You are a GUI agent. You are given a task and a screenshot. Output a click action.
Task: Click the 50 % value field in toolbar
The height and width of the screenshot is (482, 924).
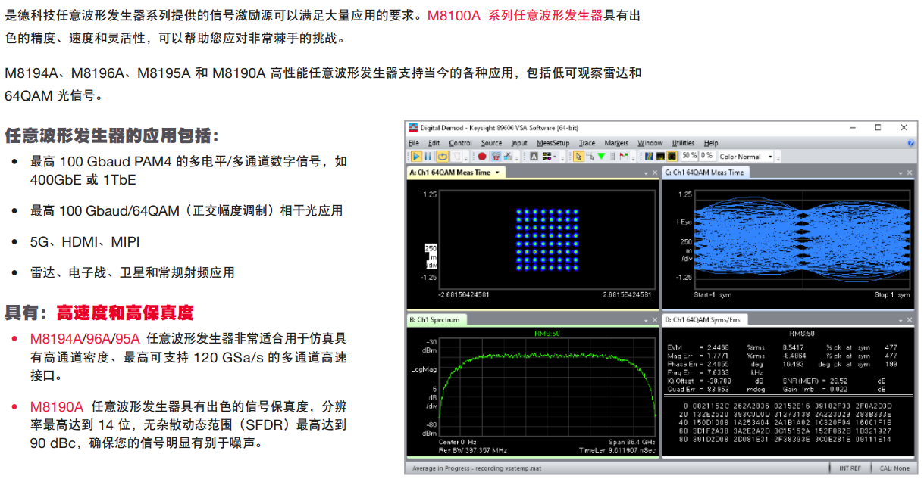click(x=689, y=156)
